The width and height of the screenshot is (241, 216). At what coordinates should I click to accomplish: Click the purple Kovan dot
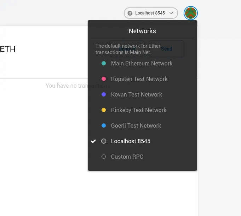click(104, 94)
